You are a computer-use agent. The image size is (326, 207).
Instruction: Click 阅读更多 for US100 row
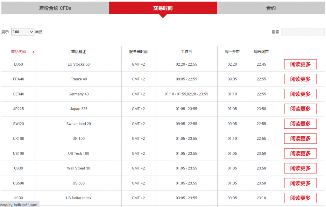coord(300,153)
